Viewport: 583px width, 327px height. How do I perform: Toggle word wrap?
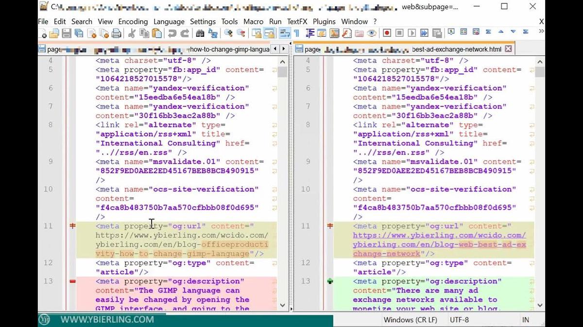tap(283, 32)
